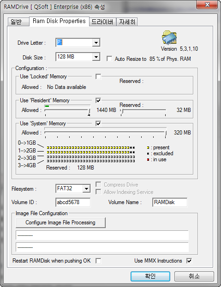221x287 pixels.
Task: Click the red 'in use' legend square
Action: (148, 159)
